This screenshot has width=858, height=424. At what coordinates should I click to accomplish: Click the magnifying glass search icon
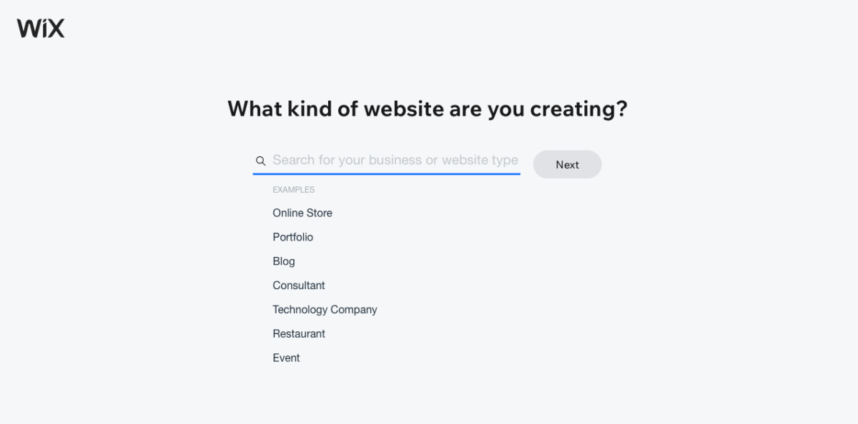[x=261, y=161]
